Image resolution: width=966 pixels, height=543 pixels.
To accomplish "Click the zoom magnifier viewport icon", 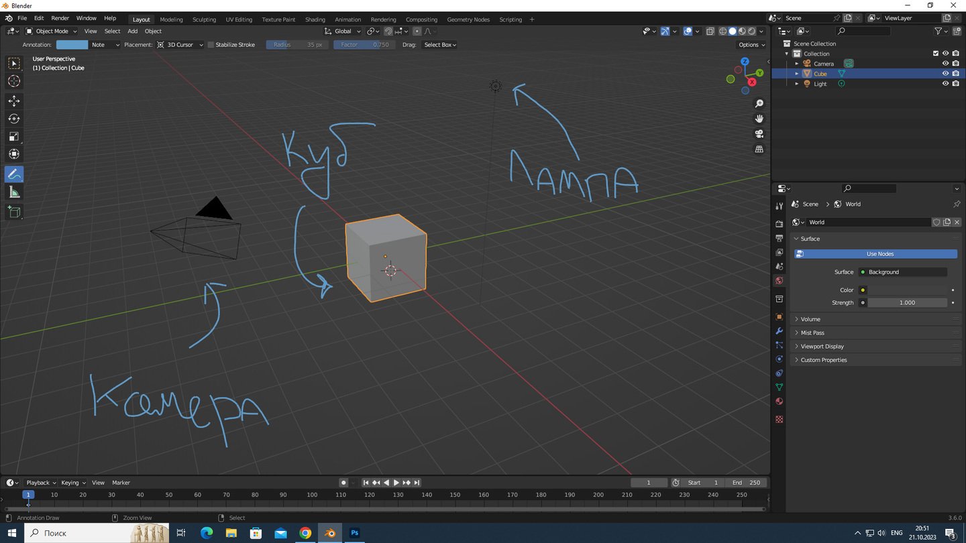I will tap(759, 104).
